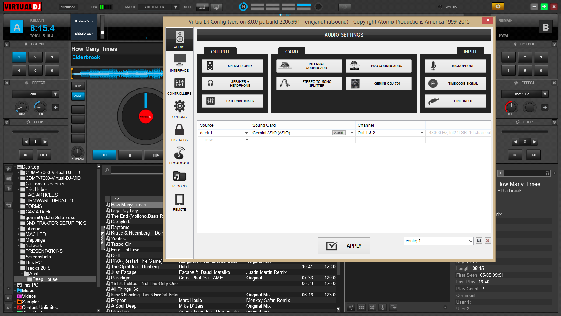This screenshot has height=316, width=561.
Task: Decrease loop length on deck A
Action: point(26,142)
